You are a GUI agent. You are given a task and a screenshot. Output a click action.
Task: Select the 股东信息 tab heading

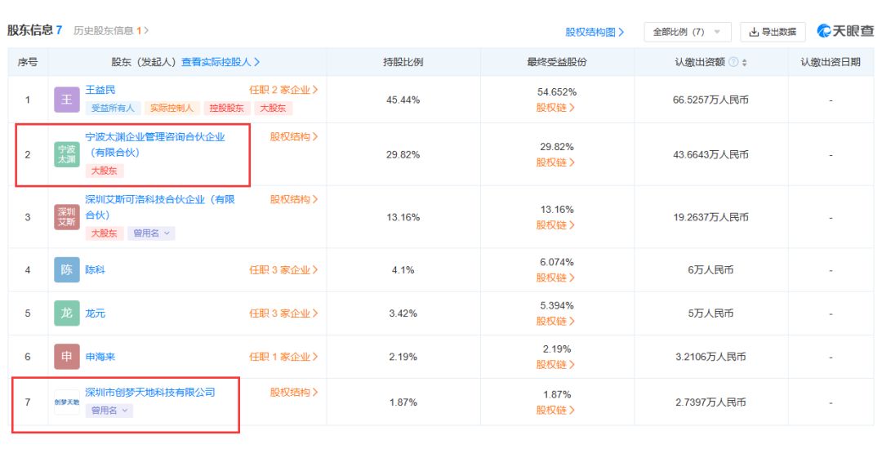point(34,30)
